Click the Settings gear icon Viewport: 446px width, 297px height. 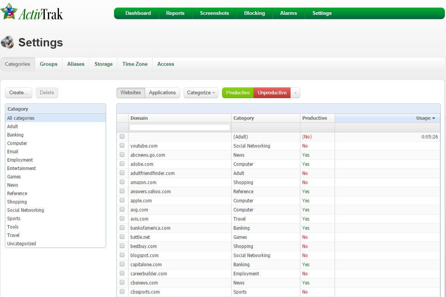pyautogui.click(x=7, y=42)
